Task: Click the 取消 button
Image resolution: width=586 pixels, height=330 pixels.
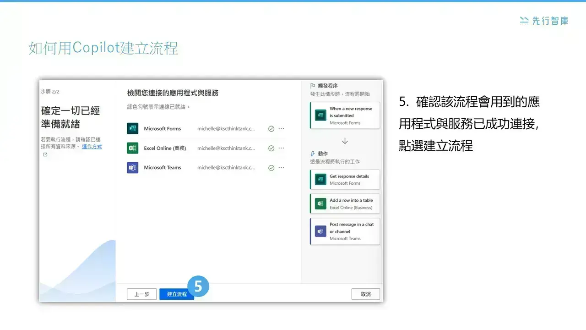Action: [366, 294]
